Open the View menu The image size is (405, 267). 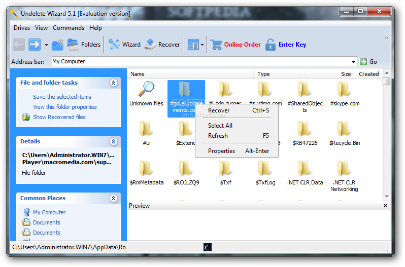click(x=41, y=28)
